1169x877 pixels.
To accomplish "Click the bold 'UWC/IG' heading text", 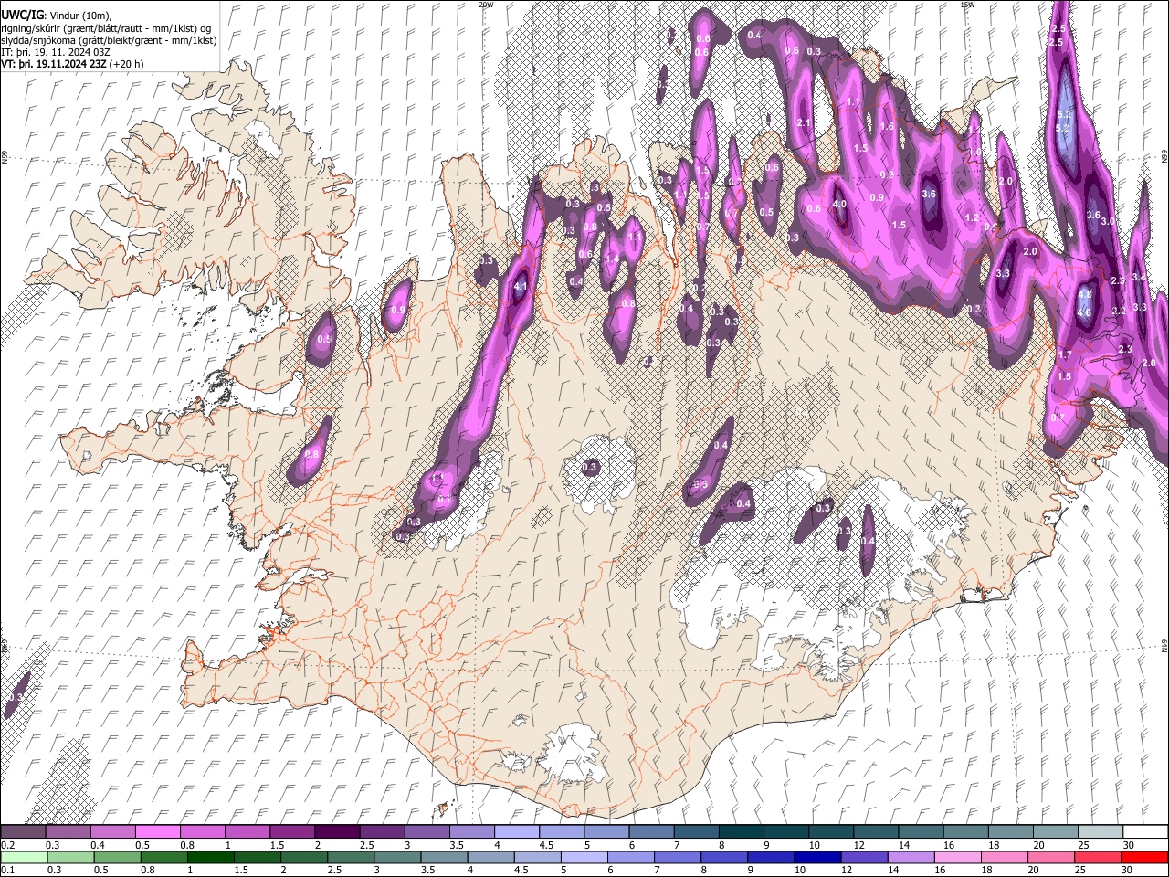I will pyautogui.click(x=22, y=16).
